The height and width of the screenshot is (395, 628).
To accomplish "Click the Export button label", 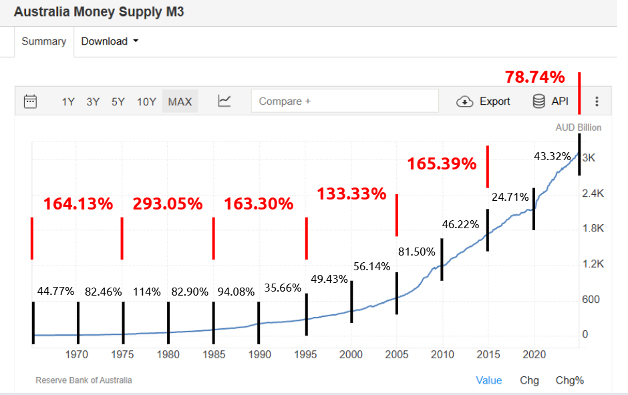I will point(495,101).
